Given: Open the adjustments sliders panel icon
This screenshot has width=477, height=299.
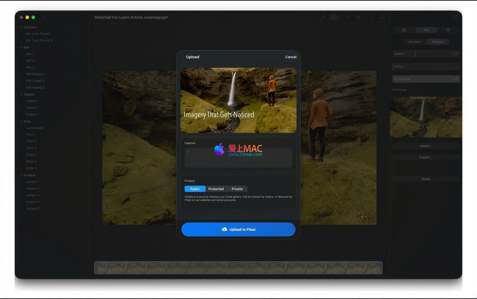Looking at the screenshot, I should coord(448,30).
